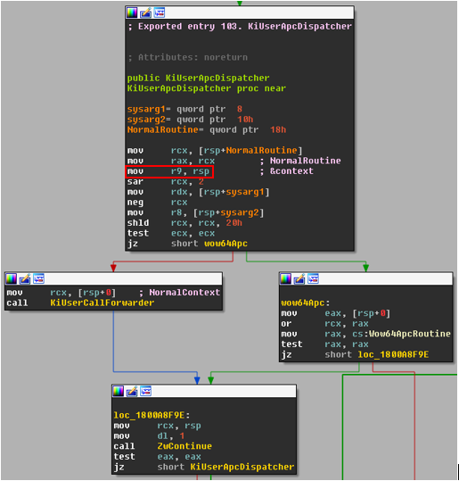
Task: Click loc_1800A8F9E in the jz short instruction
Action: click(393, 354)
